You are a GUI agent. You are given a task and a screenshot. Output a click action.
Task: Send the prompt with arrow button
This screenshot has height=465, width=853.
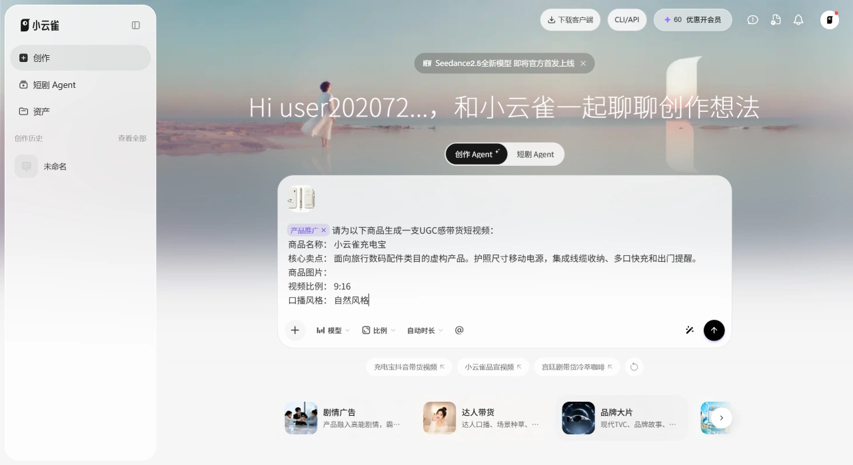(x=714, y=330)
